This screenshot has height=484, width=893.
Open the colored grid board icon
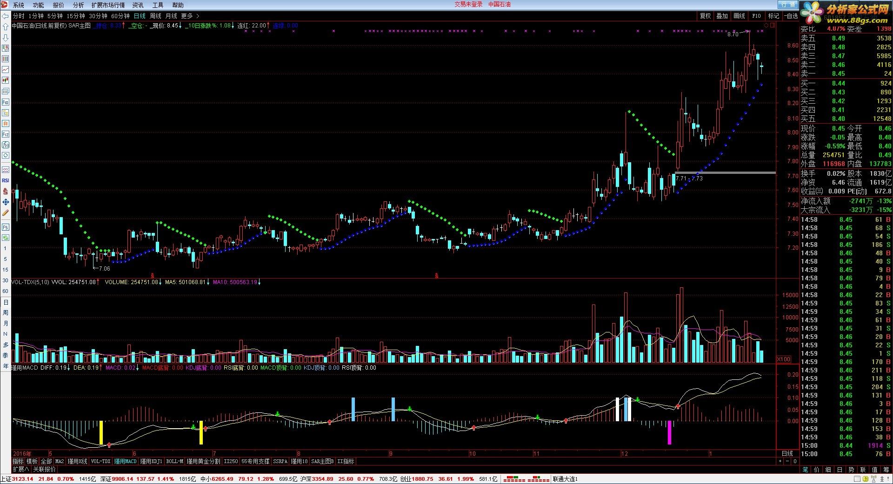pyautogui.click(x=6, y=59)
